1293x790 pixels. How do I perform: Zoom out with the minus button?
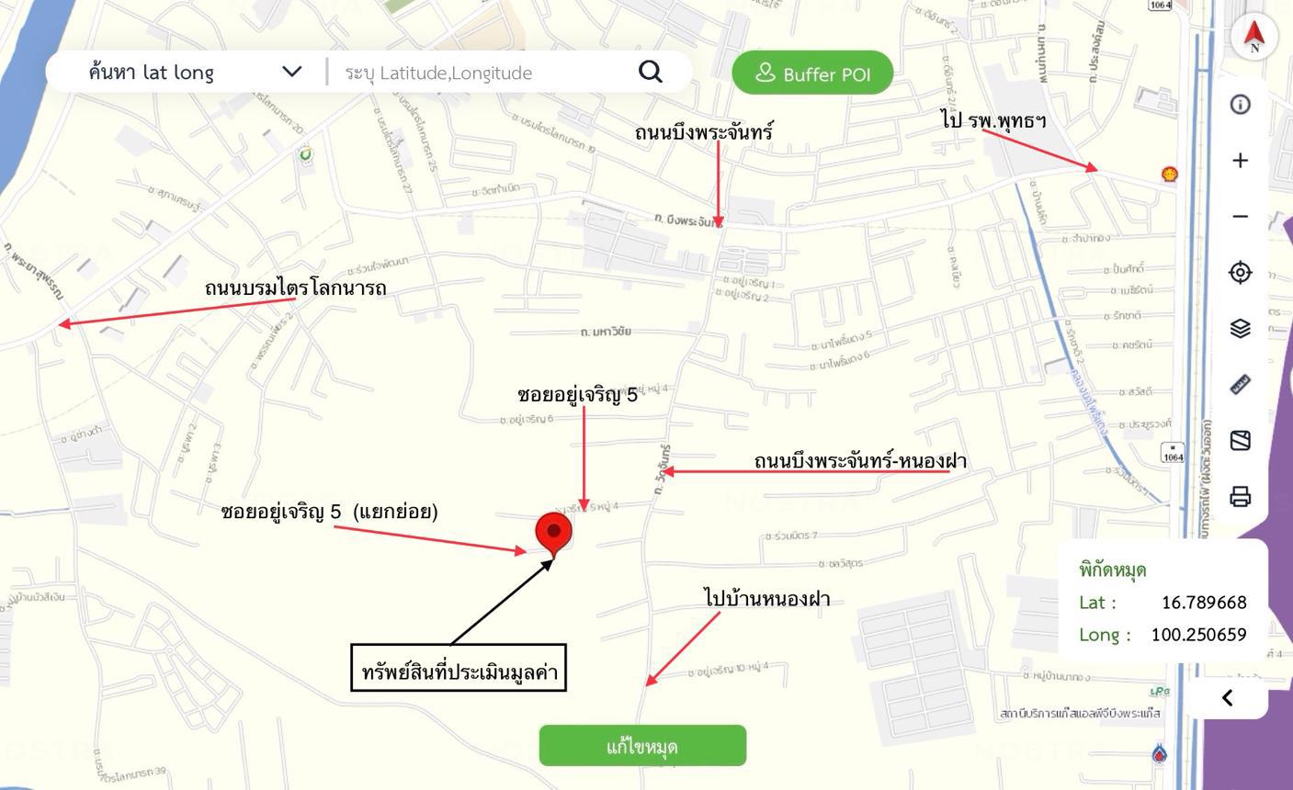point(1240,217)
